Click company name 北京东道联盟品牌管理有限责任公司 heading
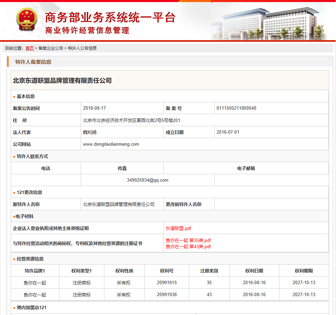 [x=62, y=81]
